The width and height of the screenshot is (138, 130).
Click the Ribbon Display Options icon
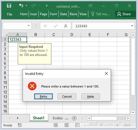(x=90, y=6)
